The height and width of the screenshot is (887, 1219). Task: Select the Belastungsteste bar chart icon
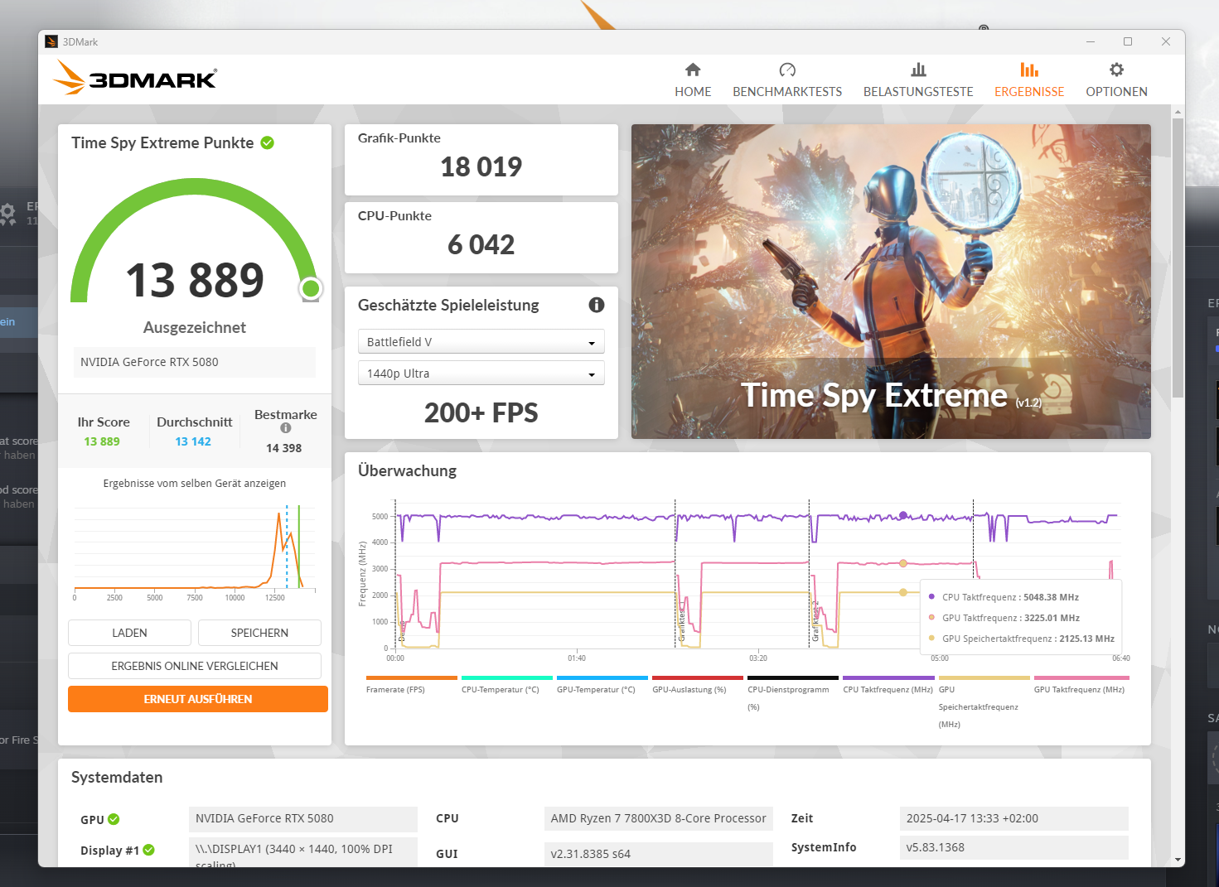tap(917, 79)
